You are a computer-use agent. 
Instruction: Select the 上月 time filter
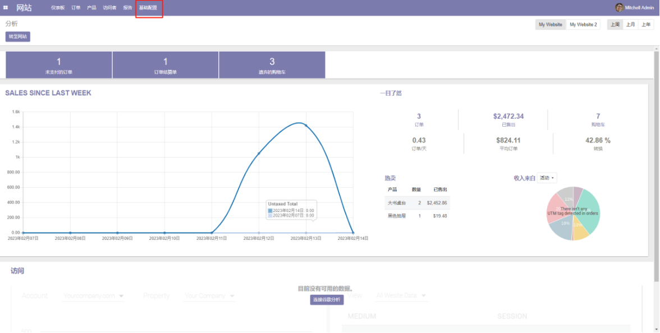click(630, 25)
